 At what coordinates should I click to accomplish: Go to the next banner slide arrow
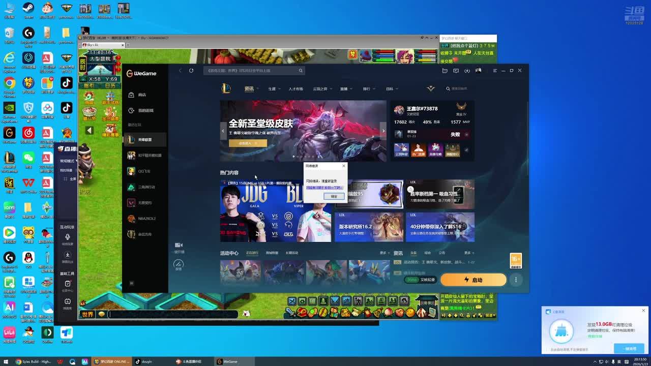click(383, 131)
